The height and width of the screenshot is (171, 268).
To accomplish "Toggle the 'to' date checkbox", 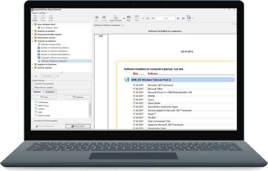I will pyautogui.click(x=33, y=76).
